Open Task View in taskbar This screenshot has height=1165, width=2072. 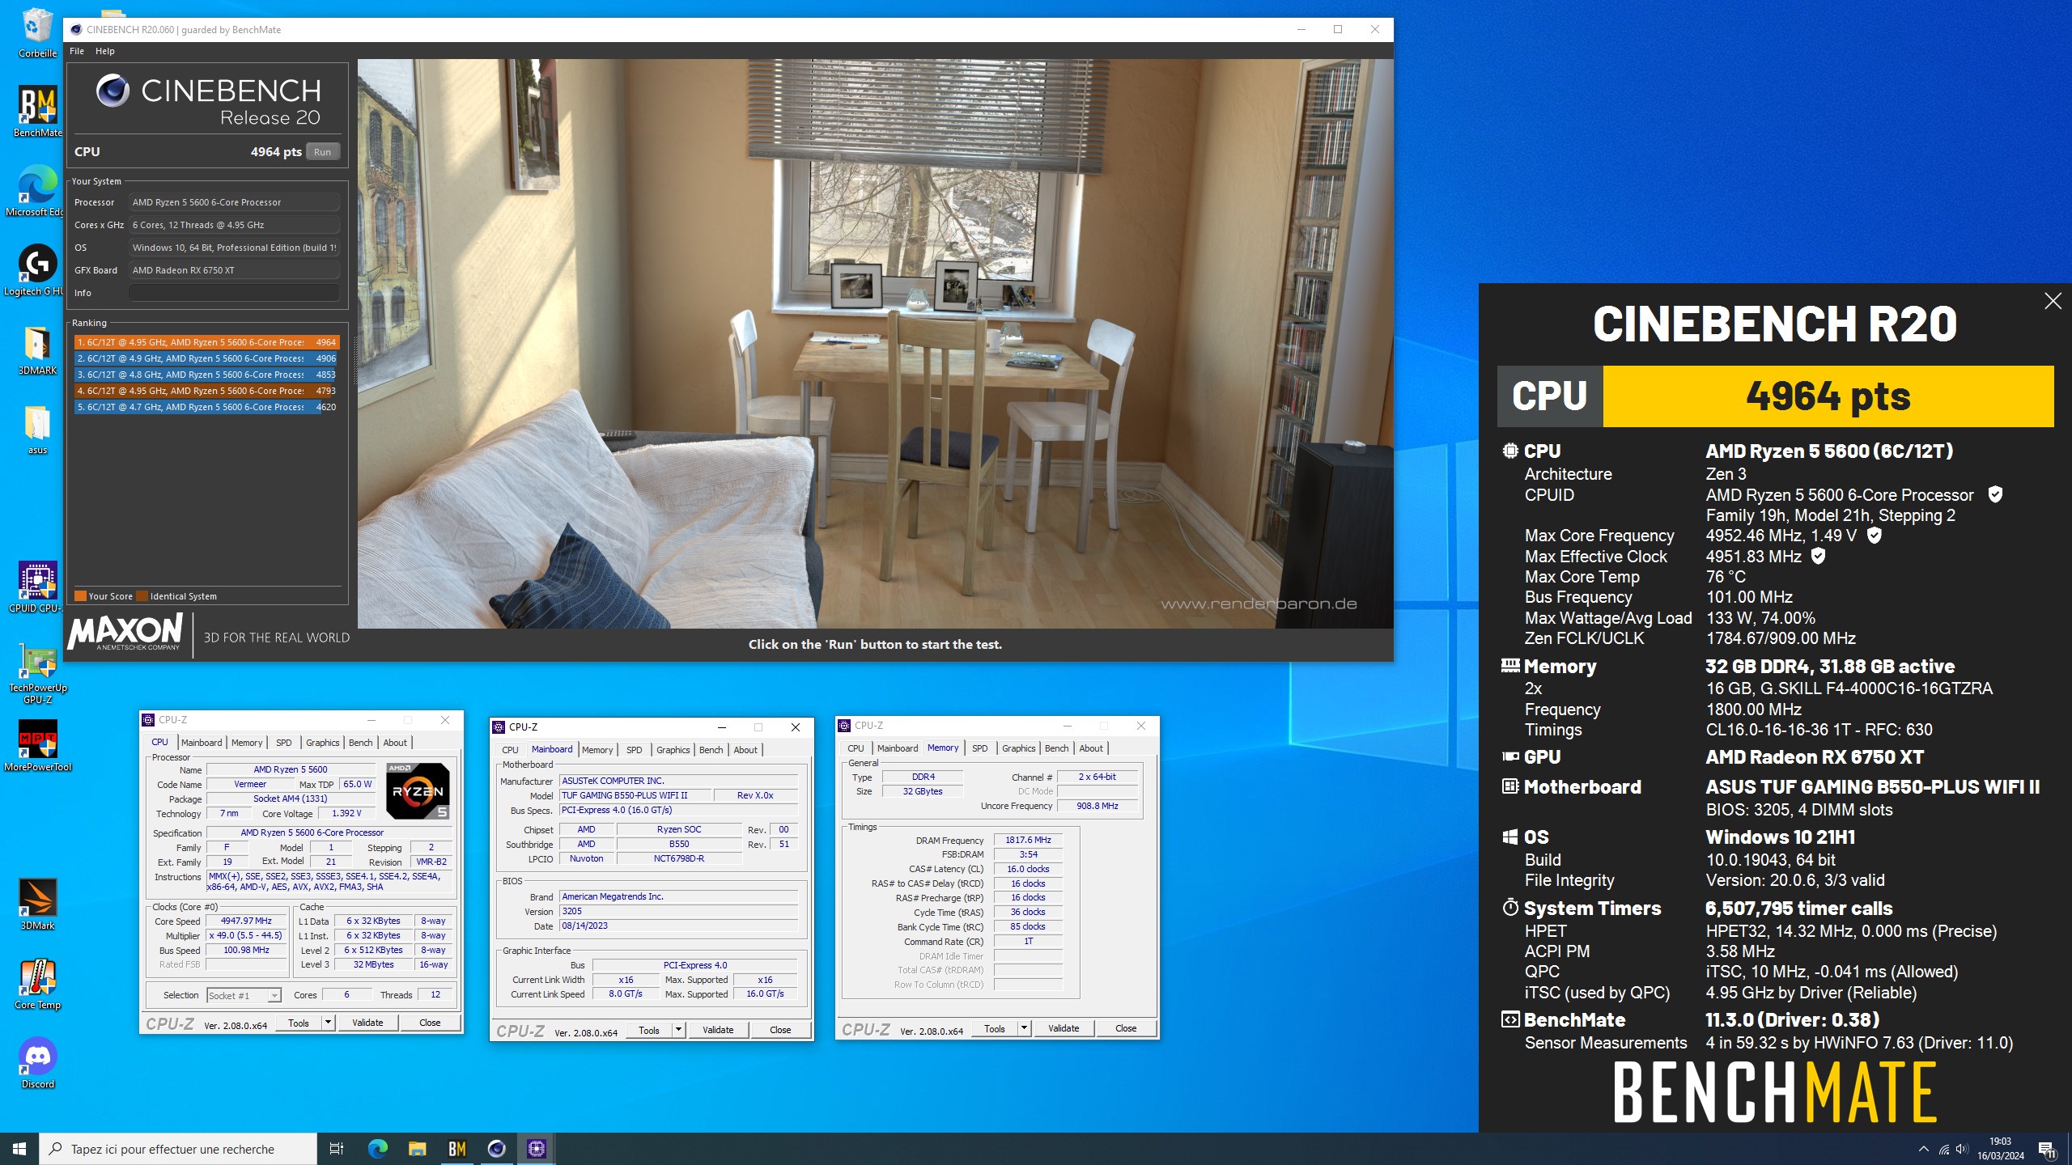337,1149
